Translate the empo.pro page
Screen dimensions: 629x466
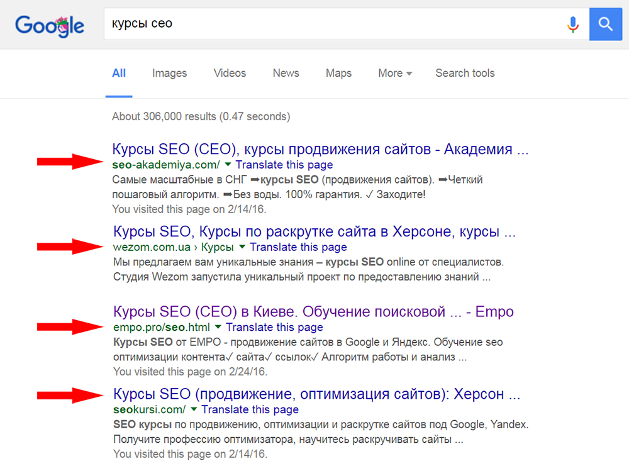[x=274, y=327]
